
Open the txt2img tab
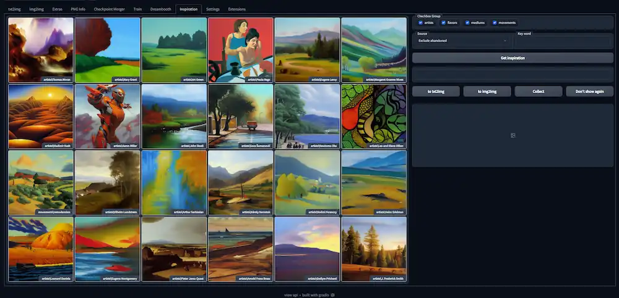tap(14, 9)
